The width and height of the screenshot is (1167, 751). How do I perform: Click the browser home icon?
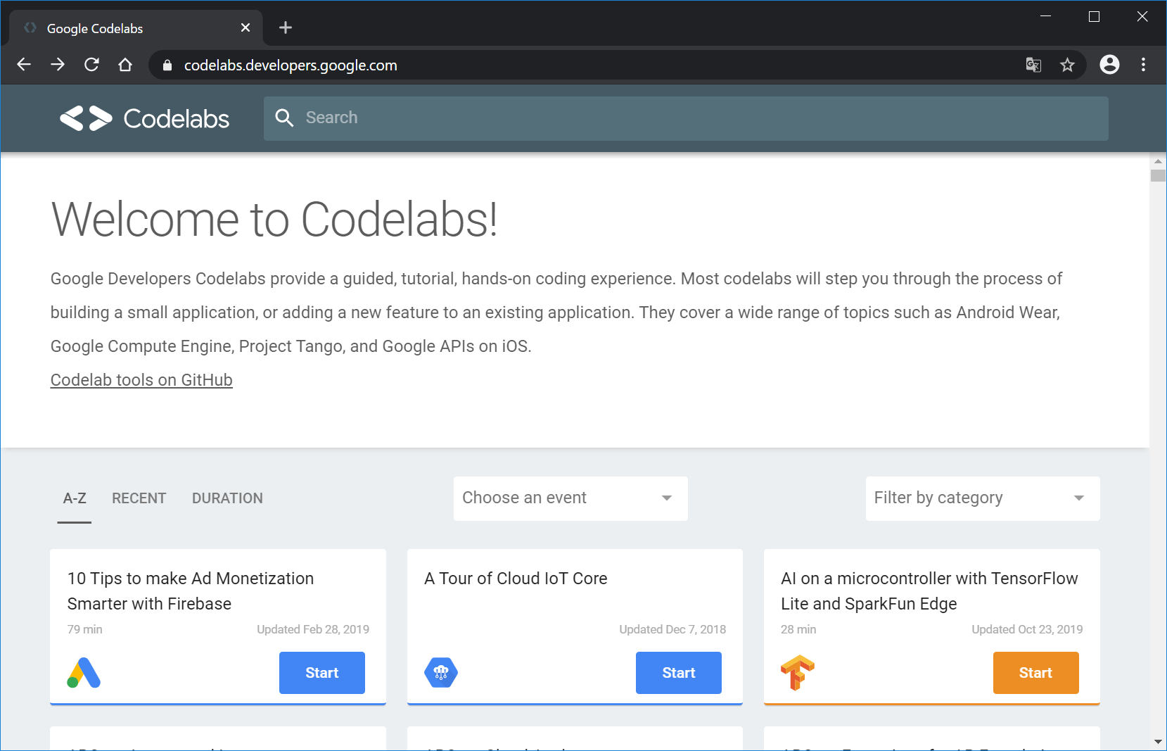point(125,65)
